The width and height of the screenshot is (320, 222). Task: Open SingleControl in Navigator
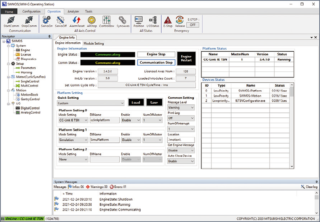click(x=30, y=81)
